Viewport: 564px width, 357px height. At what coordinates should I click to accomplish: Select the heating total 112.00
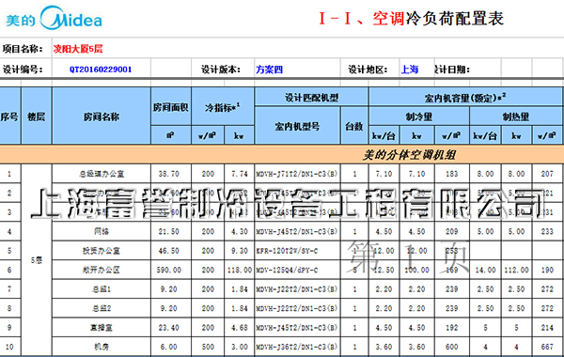[516, 270]
